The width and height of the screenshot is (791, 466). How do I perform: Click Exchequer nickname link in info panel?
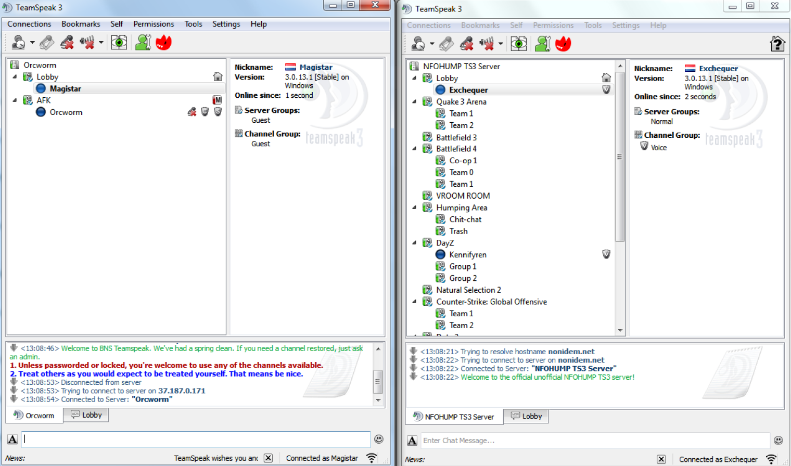pos(718,68)
